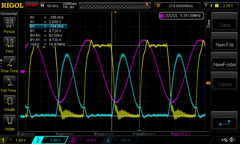Select the Fall Time measurement icon
Screen dimensions: 240x144
[10, 82]
